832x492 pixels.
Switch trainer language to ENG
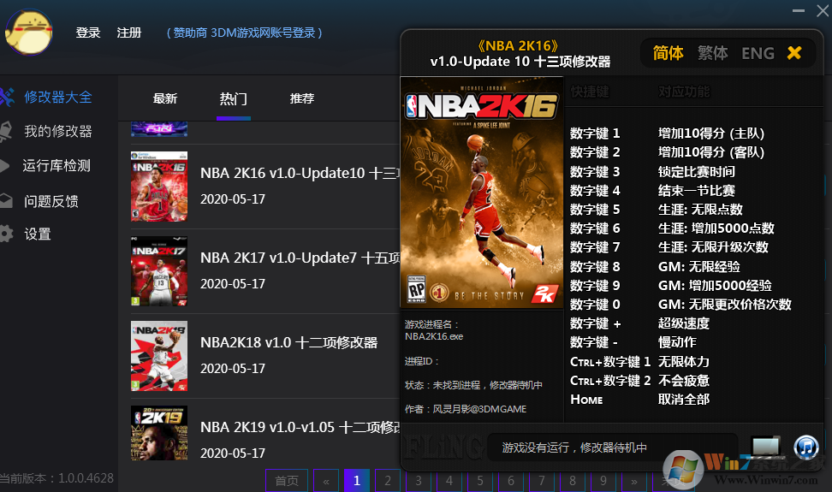coord(758,53)
